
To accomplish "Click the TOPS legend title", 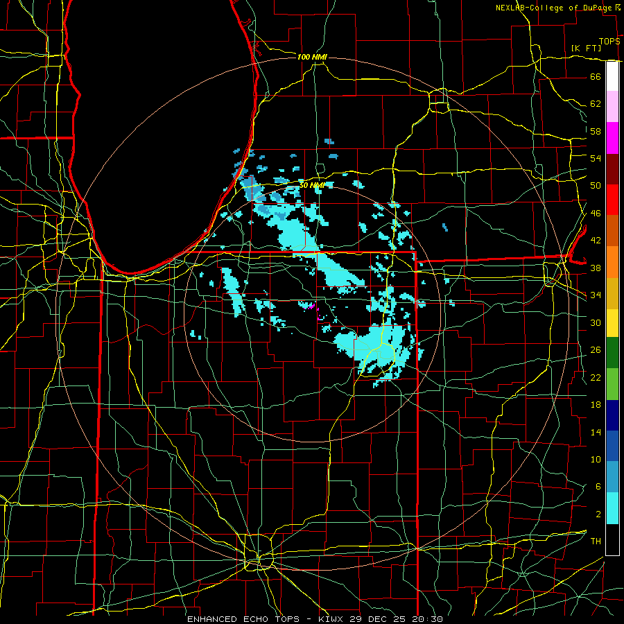I will pyautogui.click(x=609, y=41).
